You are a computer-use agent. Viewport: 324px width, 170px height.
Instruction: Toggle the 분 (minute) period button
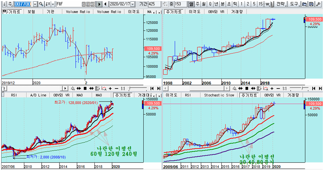pos(223,4)
